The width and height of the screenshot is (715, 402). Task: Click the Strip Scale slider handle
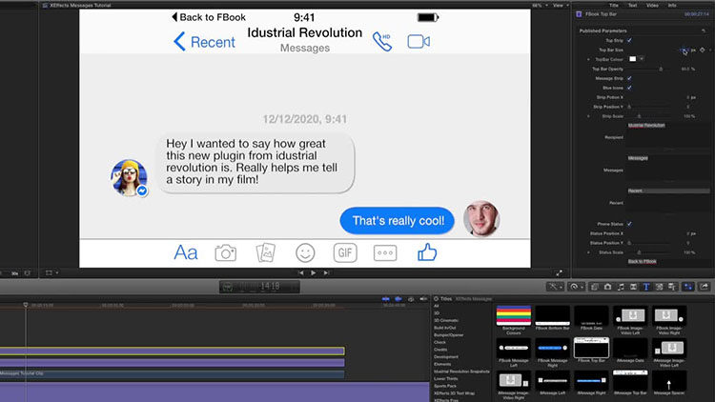639,116
